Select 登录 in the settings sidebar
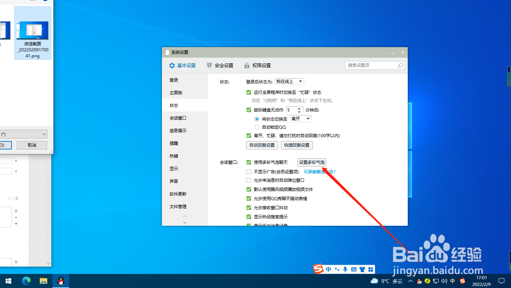The image size is (511, 288). [185, 80]
